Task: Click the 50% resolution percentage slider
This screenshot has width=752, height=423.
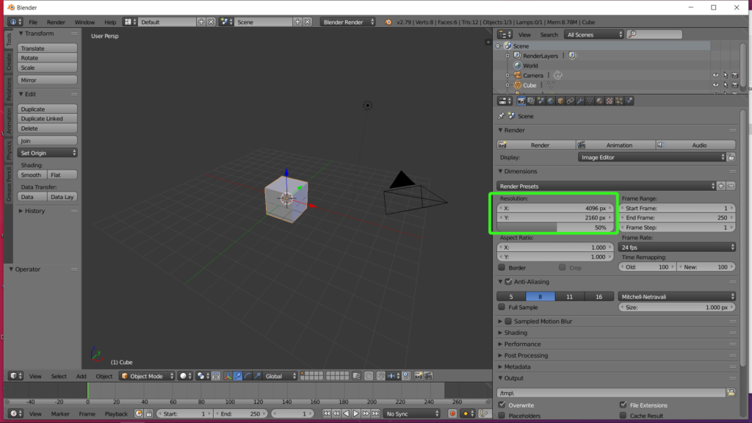Action: click(x=556, y=228)
